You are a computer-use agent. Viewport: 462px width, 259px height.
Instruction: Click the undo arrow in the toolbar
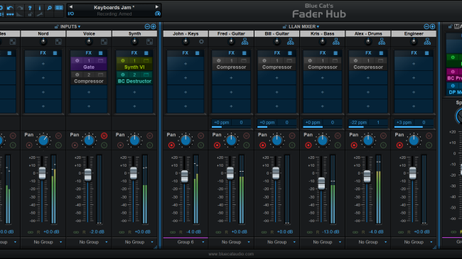coord(11,8)
